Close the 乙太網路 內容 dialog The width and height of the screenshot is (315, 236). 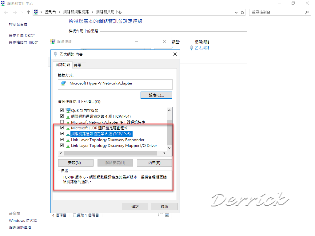click(x=175, y=54)
